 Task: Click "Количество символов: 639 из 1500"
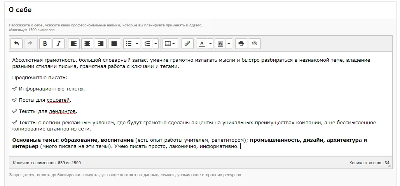tap(47, 163)
